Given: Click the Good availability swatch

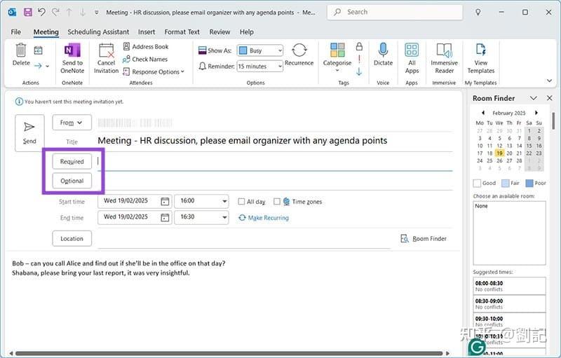Looking at the screenshot, I should 477,183.
